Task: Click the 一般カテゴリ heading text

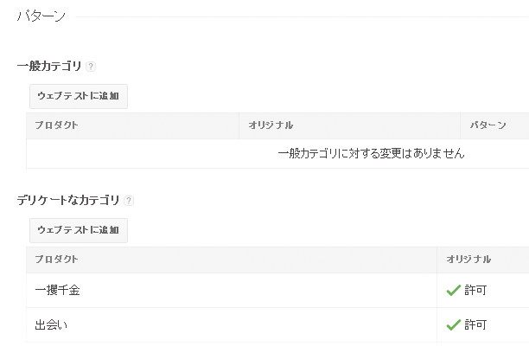Action: (x=49, y=67)
